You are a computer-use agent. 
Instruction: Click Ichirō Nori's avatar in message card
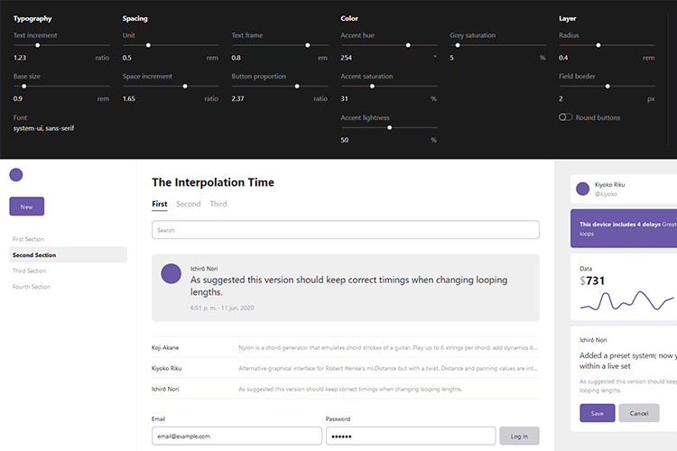click(x=170, y=273)
